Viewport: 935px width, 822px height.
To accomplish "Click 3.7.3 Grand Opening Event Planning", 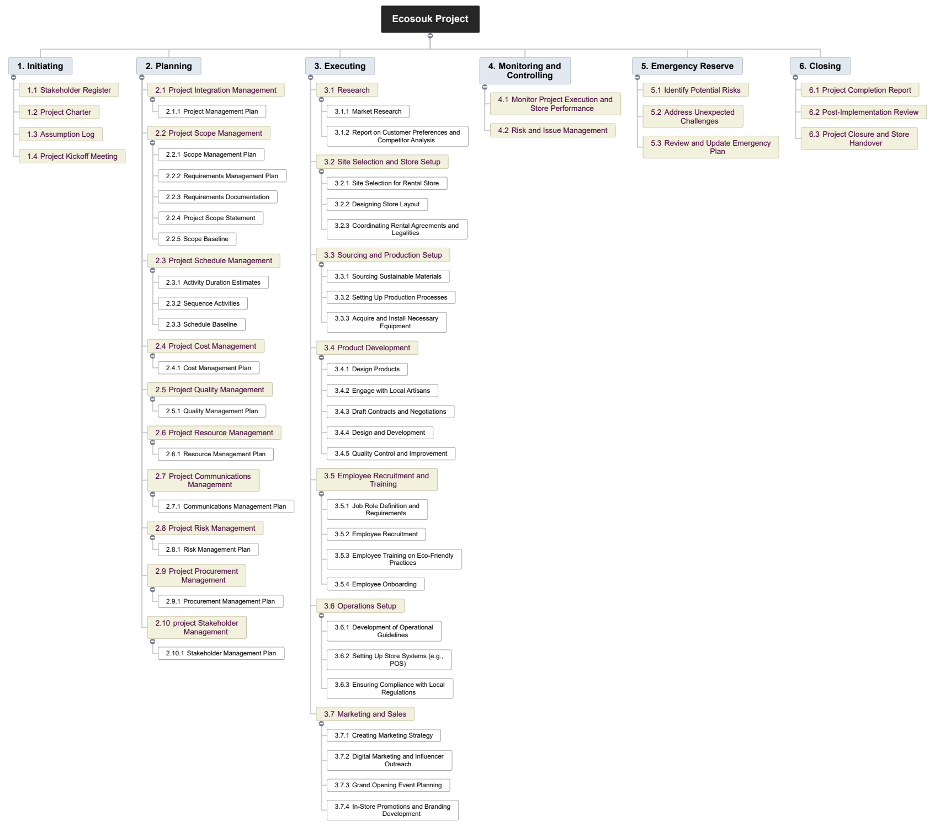I will point(388,785).
